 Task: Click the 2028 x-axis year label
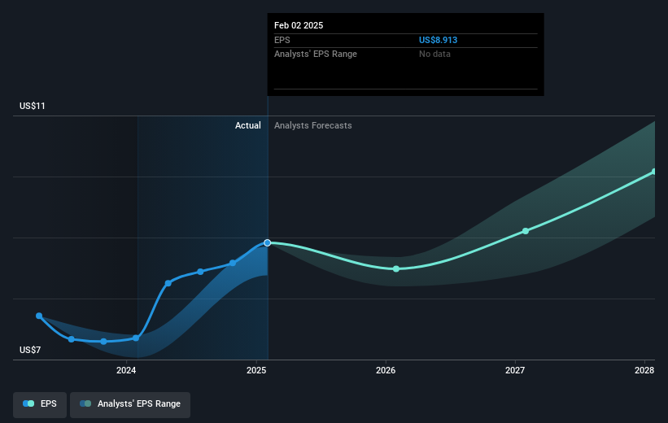coord(644,370)
